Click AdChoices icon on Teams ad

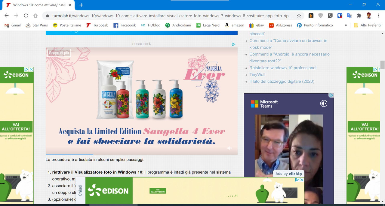point(331,95)
